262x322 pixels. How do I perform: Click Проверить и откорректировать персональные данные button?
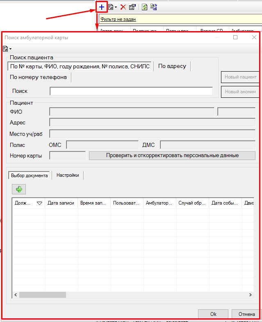coord(172,155)
